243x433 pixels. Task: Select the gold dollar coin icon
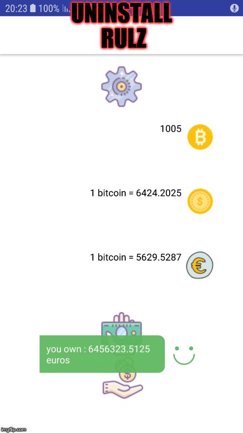(200, 201)
